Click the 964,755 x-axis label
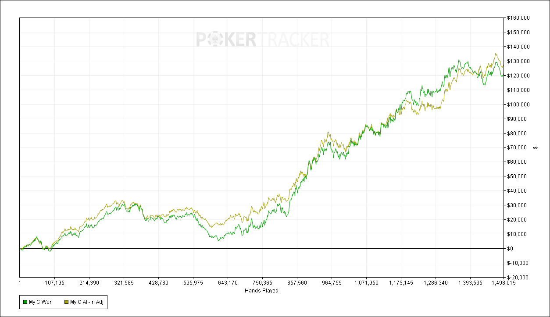This screenshot has height=317, width=550. [332, 283]
